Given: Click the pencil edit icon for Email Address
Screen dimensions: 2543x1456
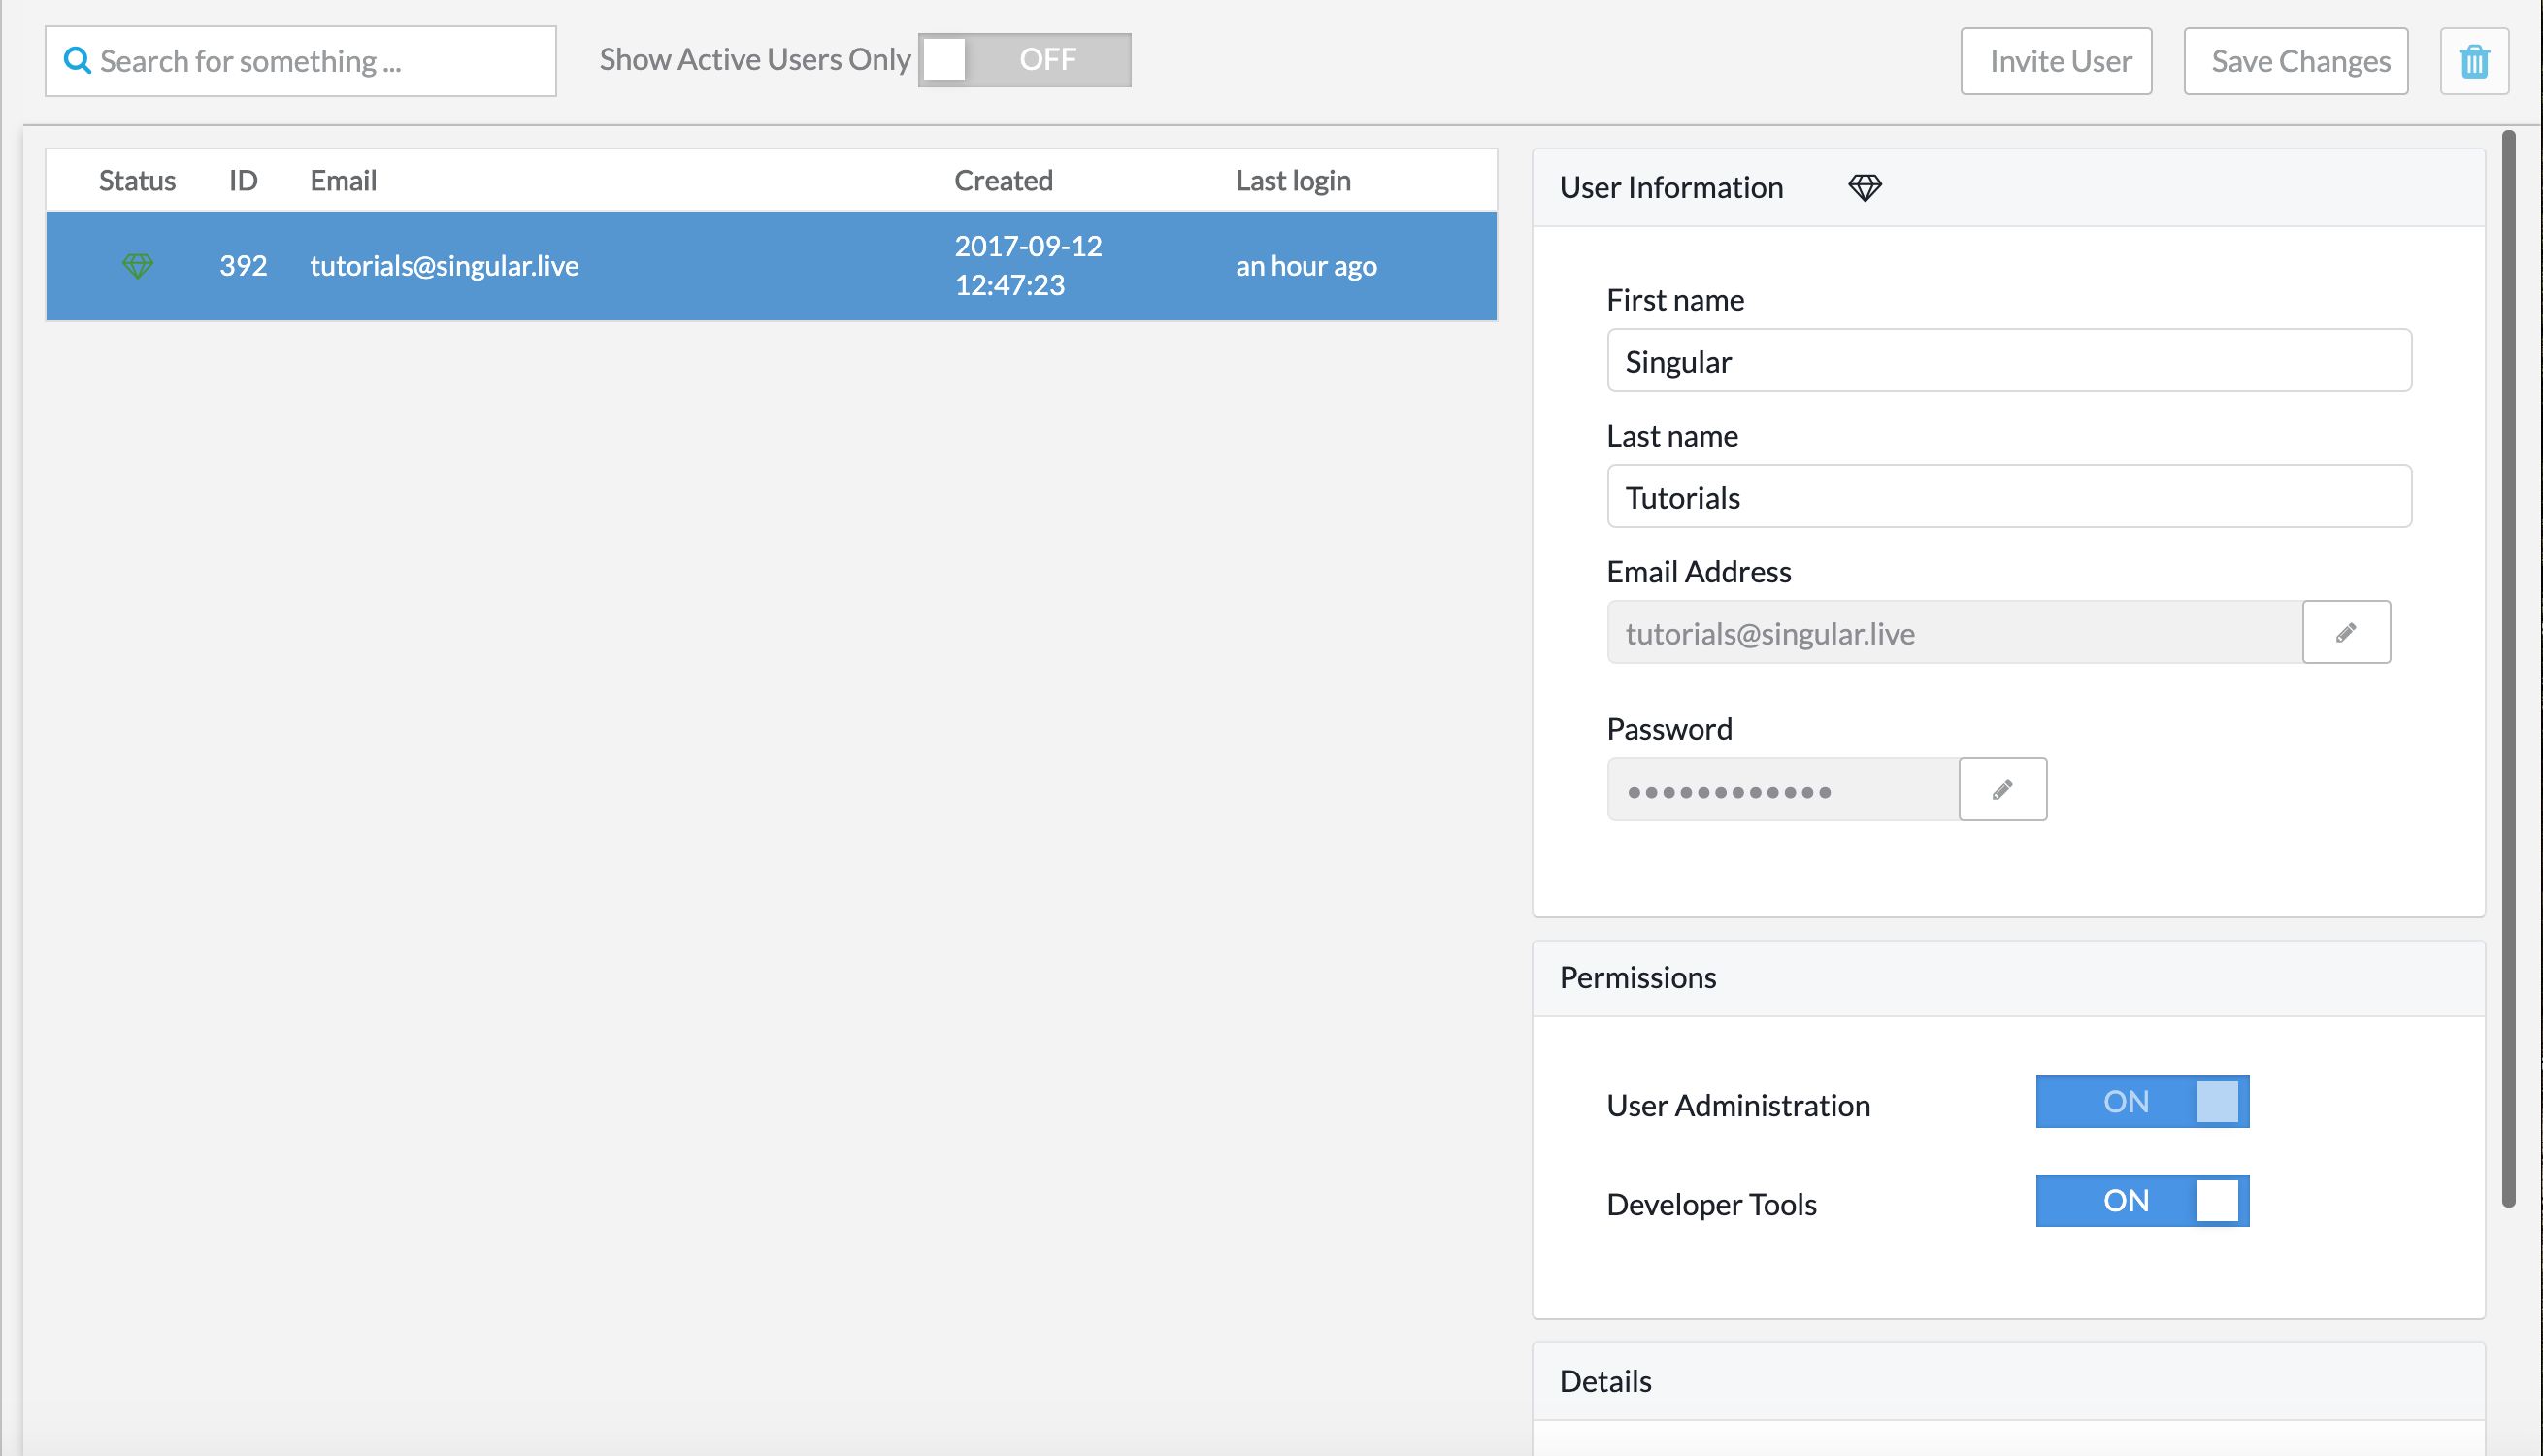Looking at the screenshot, I should tap(2346, 632).
